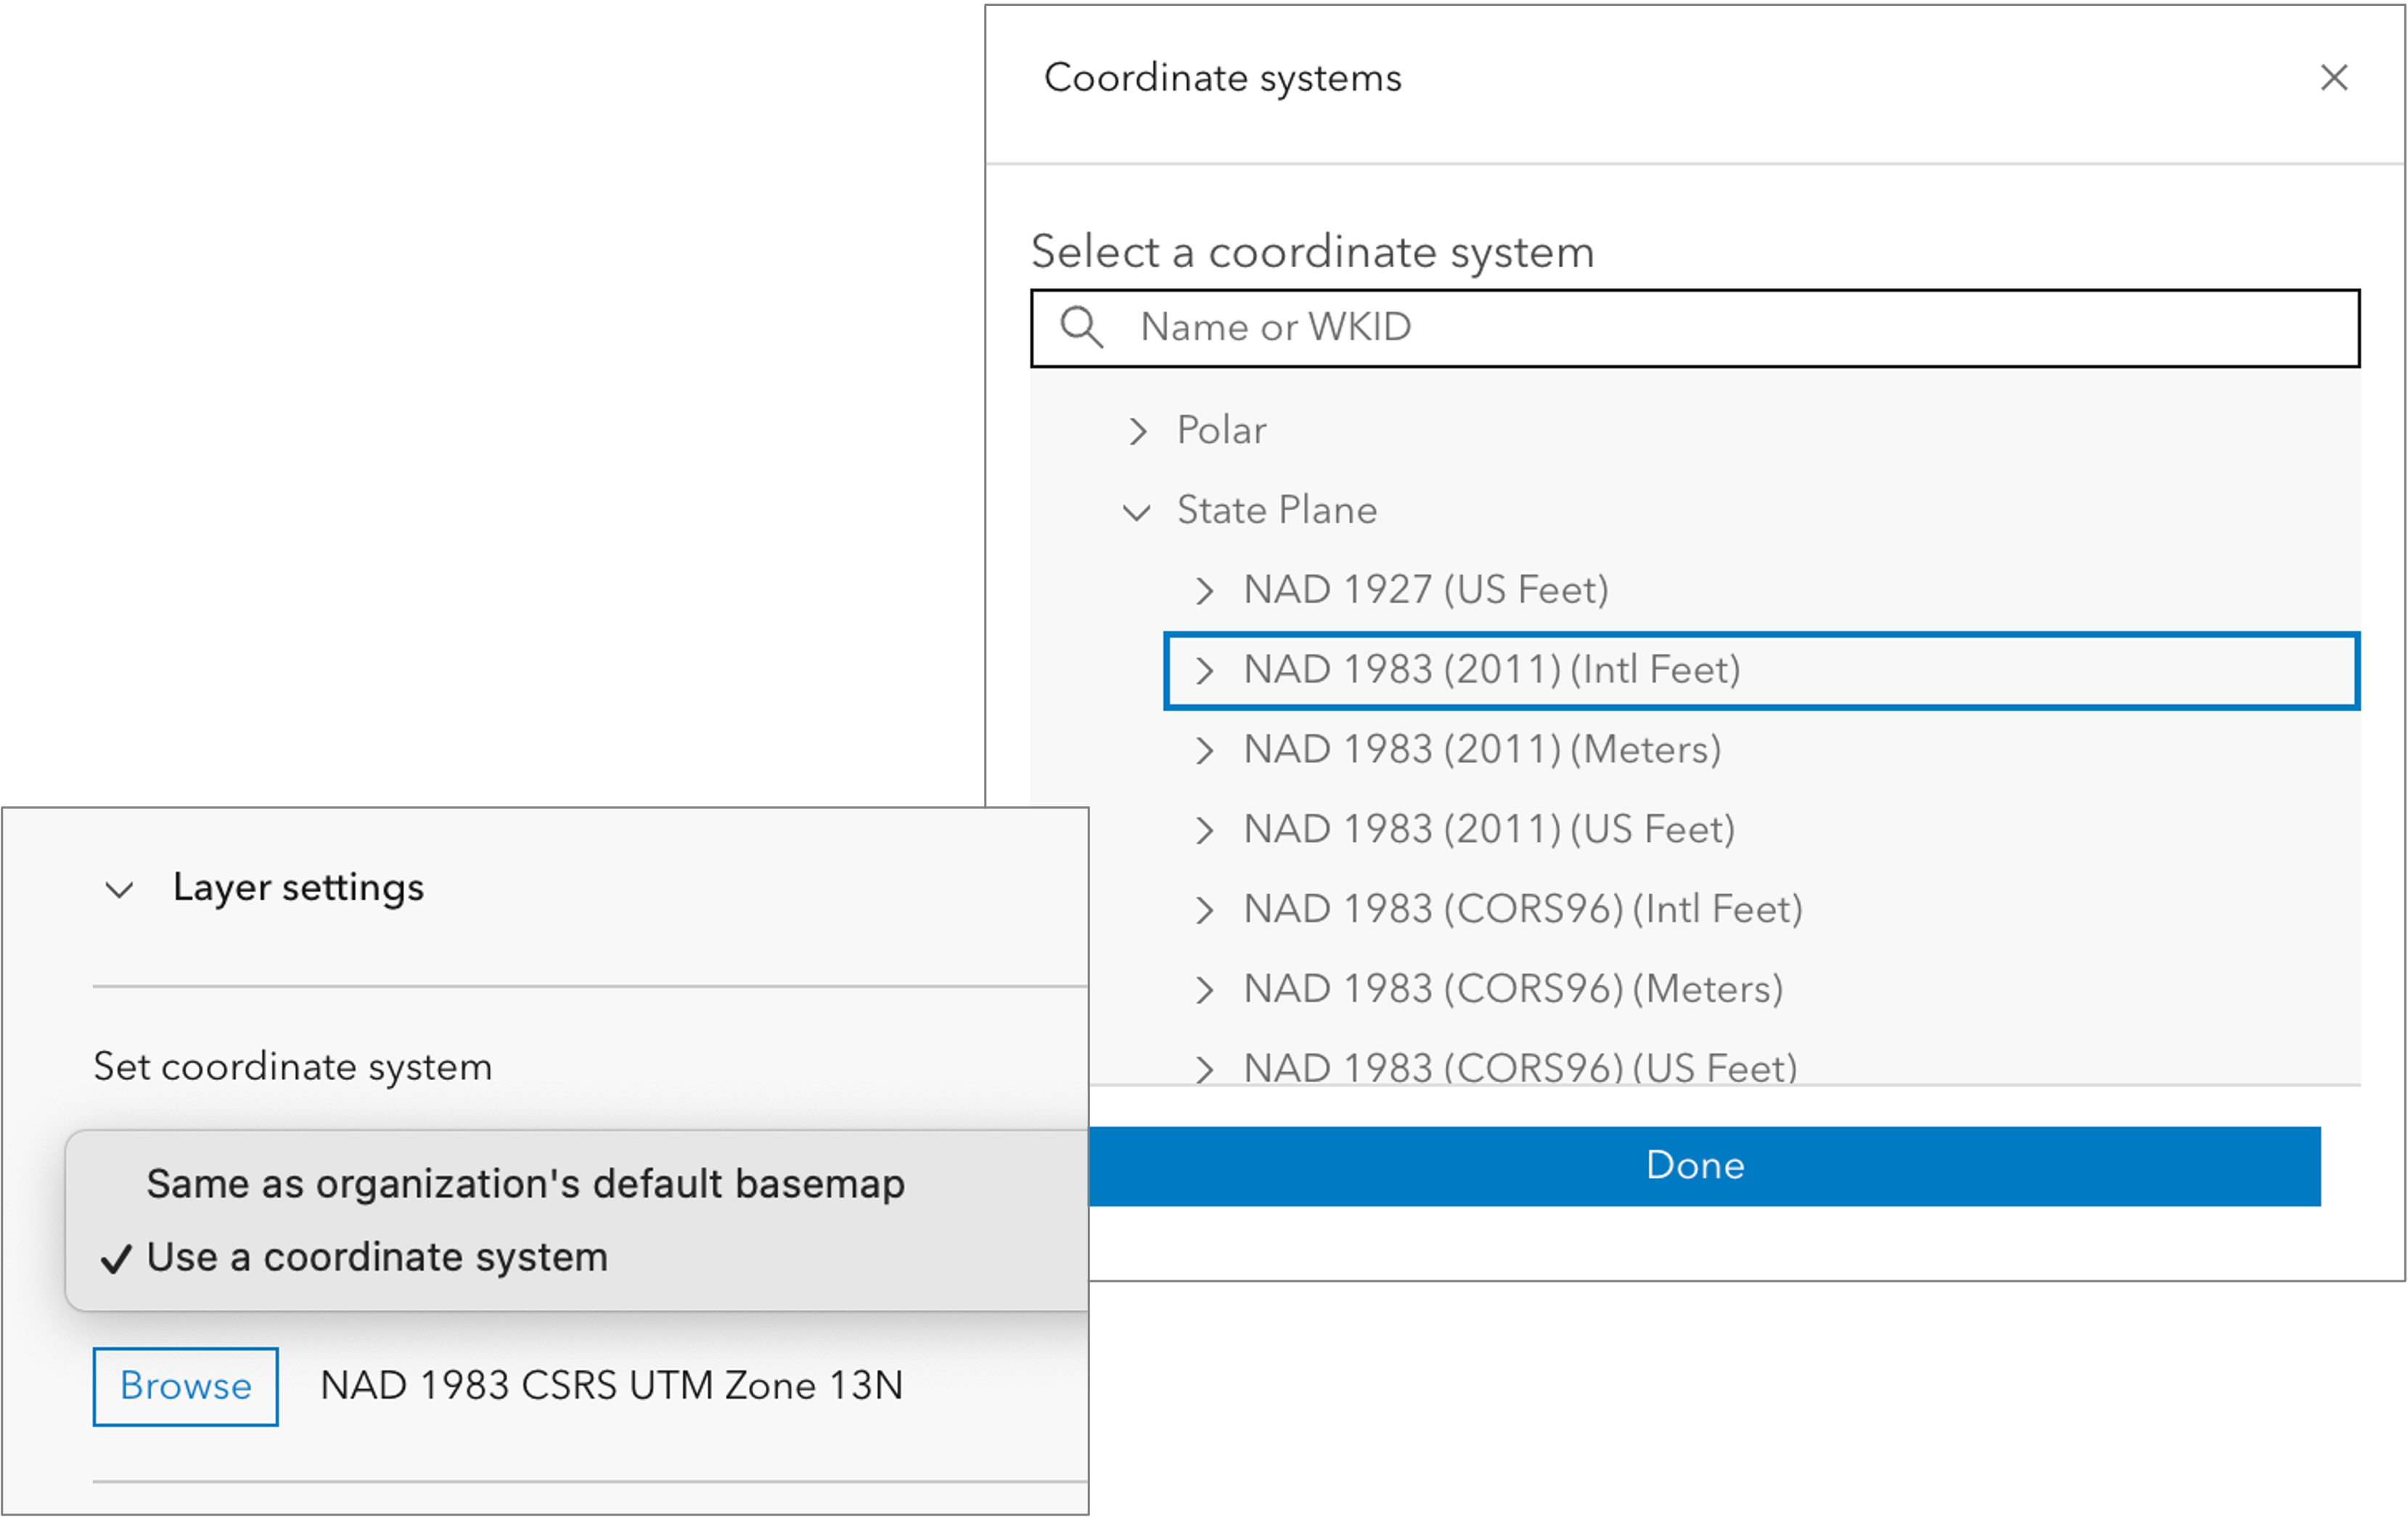Click the NAD 1983 CSRS UTM Zone 13N label
Viewport: 2408px width, 1517px height.
[x=612, y=1387]
